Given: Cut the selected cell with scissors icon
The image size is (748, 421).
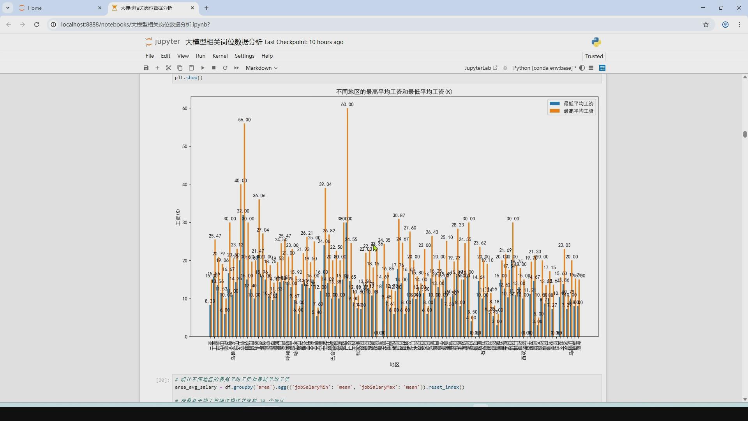Looking at the screenshot, I should [169, 68].
